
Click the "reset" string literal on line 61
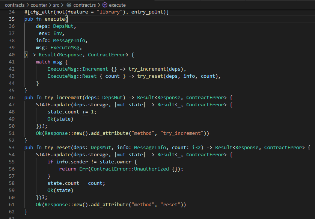pos(172,205)
